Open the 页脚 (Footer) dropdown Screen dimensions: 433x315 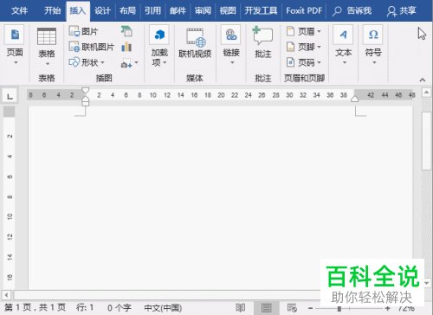point(304,47)
